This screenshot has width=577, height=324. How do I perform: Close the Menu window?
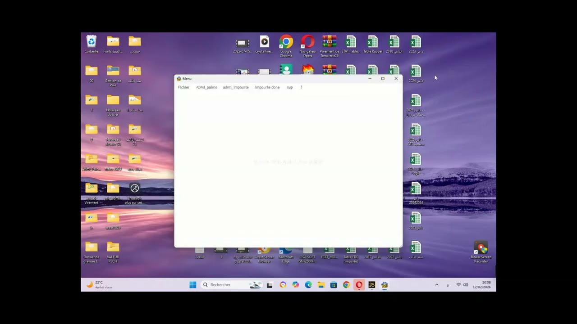coord(396,79)
